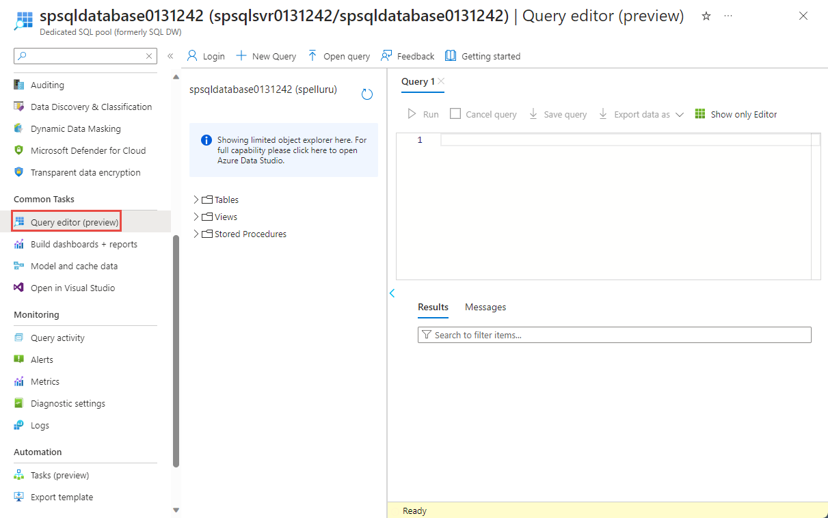Image resolution: width=828 pixels, height=518 pixels.
Task: Open the Export data as dropdown arrow
Action: point(679,115)
